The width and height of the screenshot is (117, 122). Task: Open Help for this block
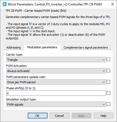[x=103, y=116]
